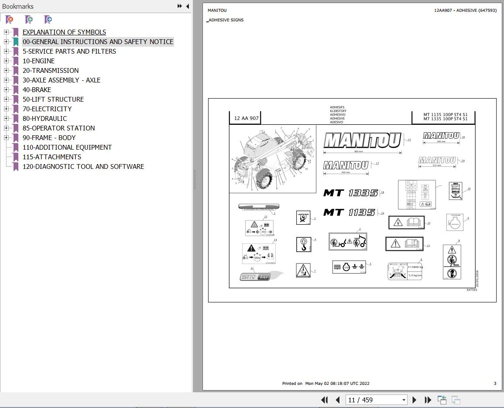Click the teal bookmark icon beside 00-GENERAL INSTRUCTIONS
Viewport: 504px width, 408px height.
click(15, 42)
